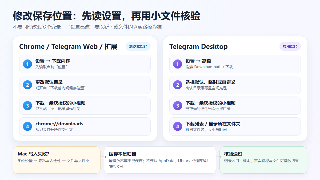Click the 核验通过 heading
This screenshot has height=180, width=320.
click(233, 154)
